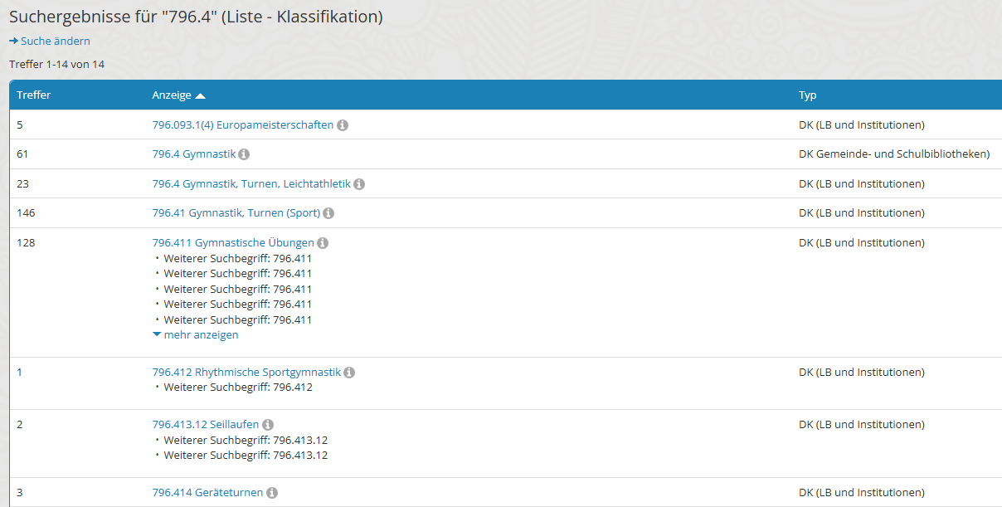Show info for Rhythmische Sportgymnastik

pyautogui.click(x=349, y=373)
